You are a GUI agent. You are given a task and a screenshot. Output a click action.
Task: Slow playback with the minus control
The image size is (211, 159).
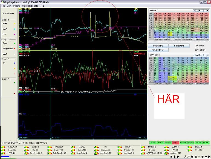pos(199,157)
